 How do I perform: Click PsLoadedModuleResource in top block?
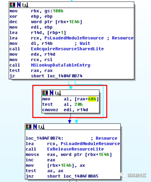[74, 38]
